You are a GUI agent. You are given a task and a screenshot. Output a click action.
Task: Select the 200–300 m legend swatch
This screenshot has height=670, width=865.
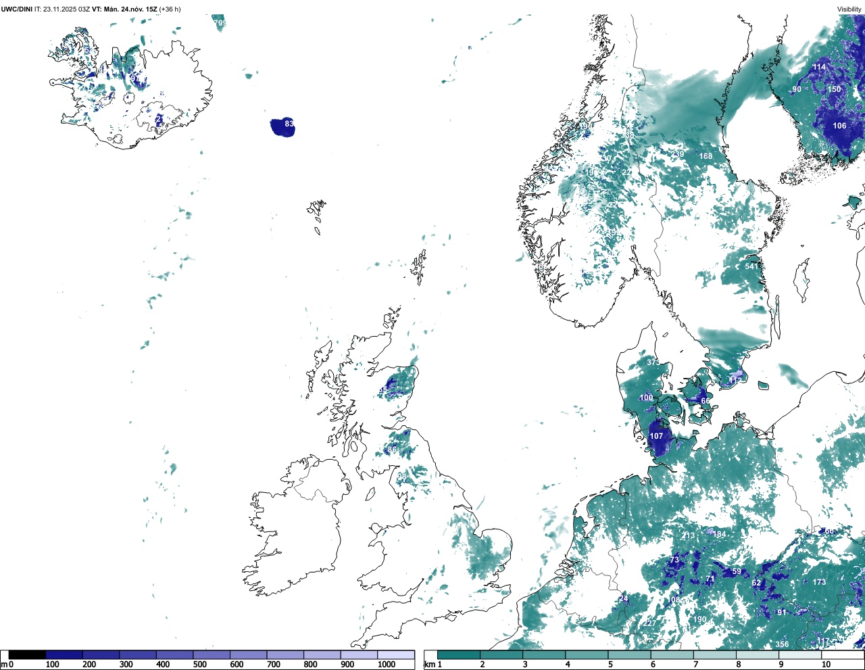(x=101, y=655)
